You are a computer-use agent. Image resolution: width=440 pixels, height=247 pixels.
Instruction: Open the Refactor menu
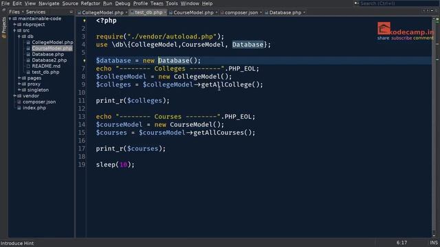90,3
